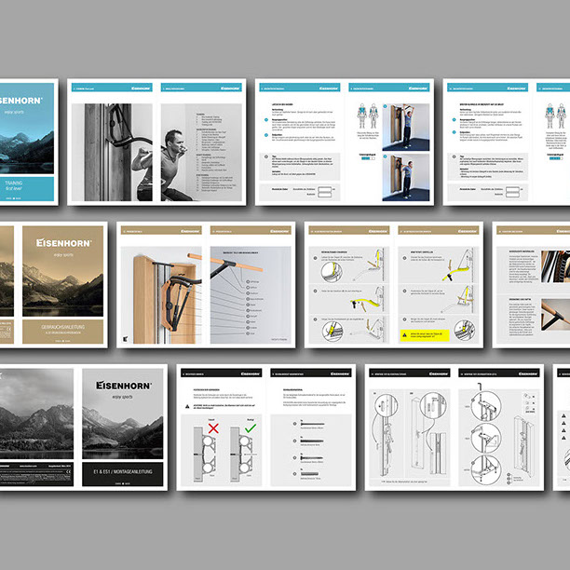Image resolution: width=570 pixels, height=570 pixels.
Task: Open the upper standing exercise photo
Action: click(x=406, y=125)
